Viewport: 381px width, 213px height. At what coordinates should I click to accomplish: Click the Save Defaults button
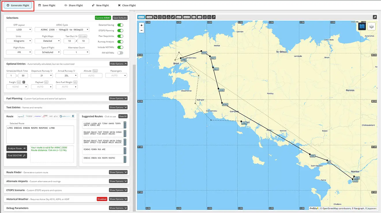click(x=120, y=18)
